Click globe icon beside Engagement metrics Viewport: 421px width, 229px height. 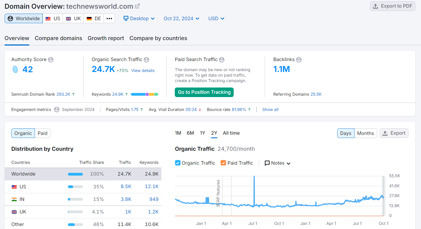click(57, 110)
